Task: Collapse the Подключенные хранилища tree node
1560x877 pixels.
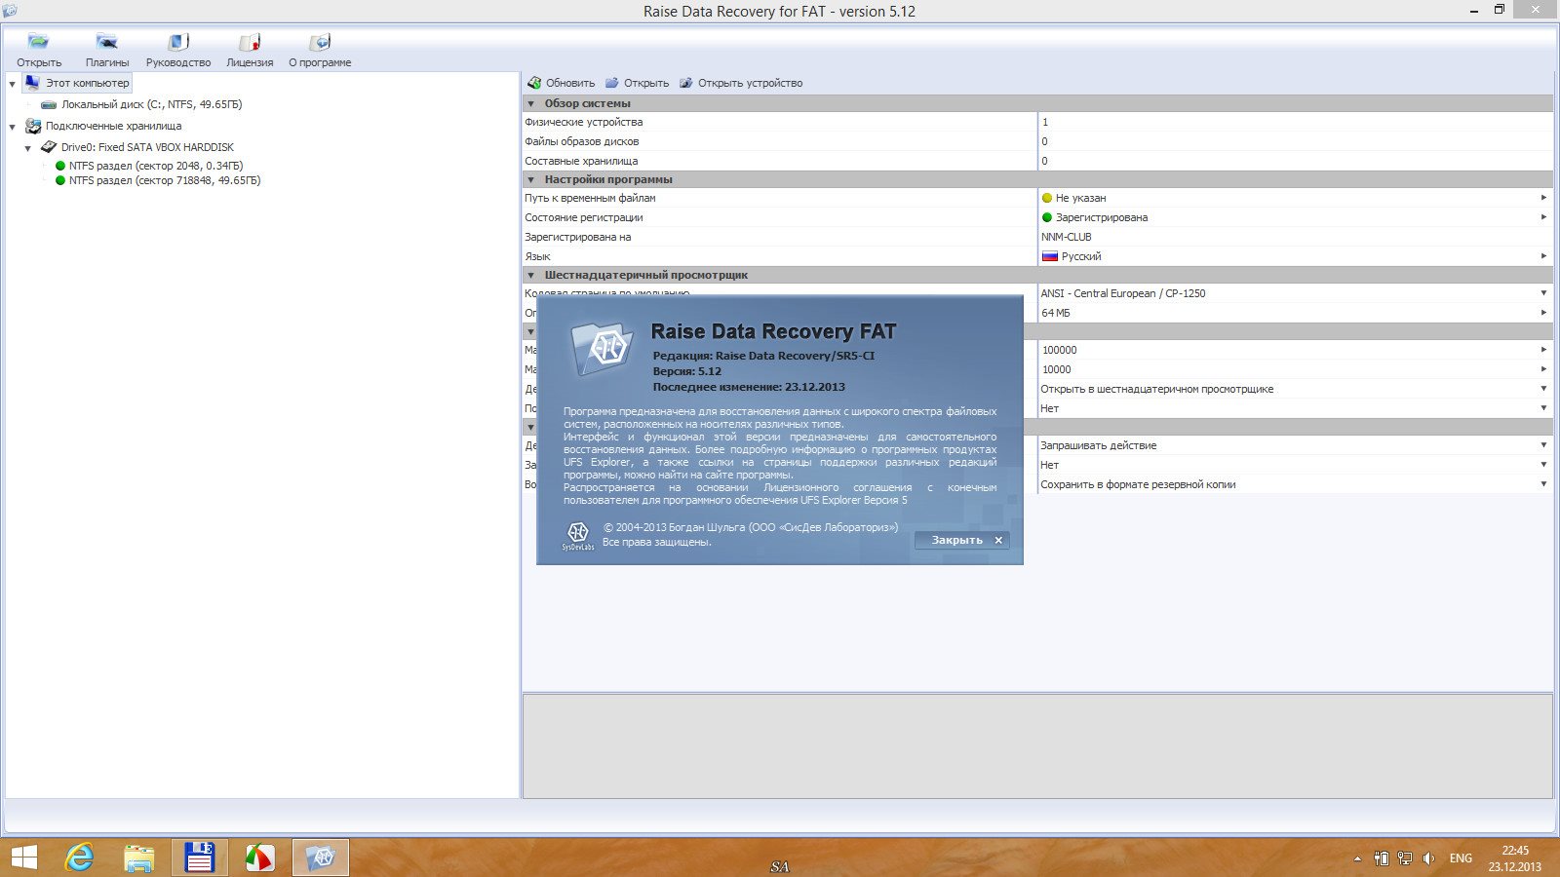Action: click(x=12, y=127)
